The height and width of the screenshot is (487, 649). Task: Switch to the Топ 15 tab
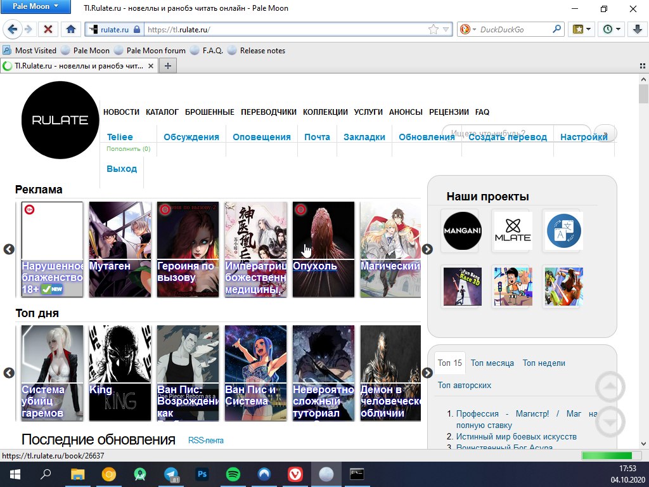click(x=449, y=363)
